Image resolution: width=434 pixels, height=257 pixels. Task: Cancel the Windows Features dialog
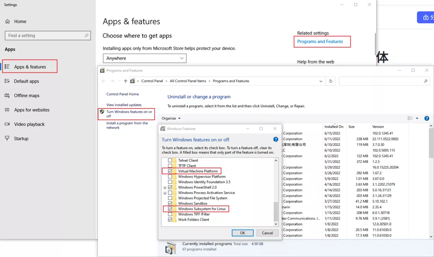[x=267, y=233]
